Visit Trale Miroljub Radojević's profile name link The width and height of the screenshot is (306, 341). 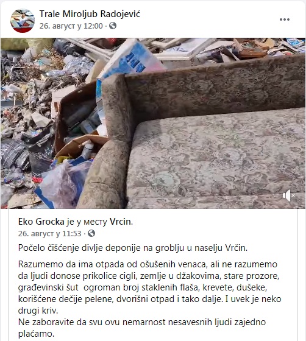90,14
